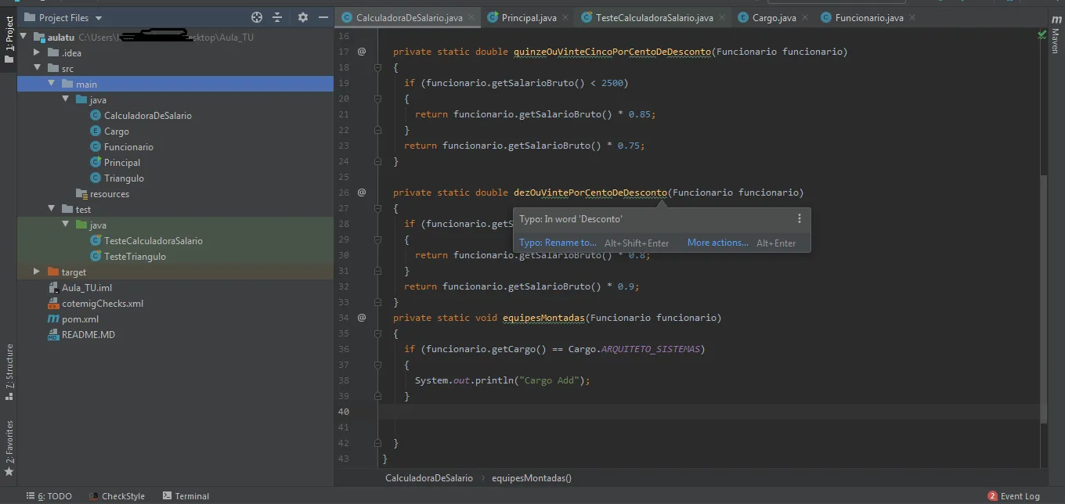Click the 'More actions...' link
The width and height of the screenshot is (1065, 504).
[717, 243]
